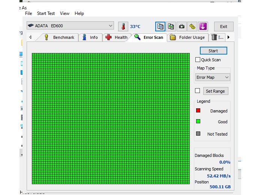Click the copy screenshot to clipboard icon
This screenshot has width=261, height=195.
coord(171,27)
